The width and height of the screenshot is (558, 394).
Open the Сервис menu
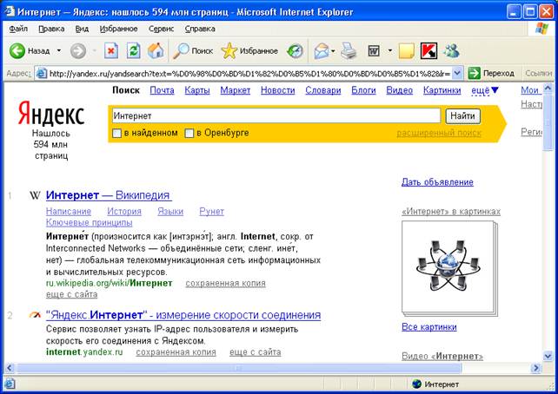(161, 29)
